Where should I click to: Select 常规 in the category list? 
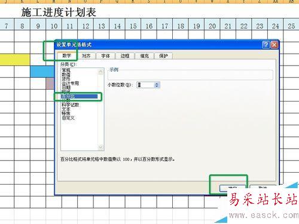(66, 70)
